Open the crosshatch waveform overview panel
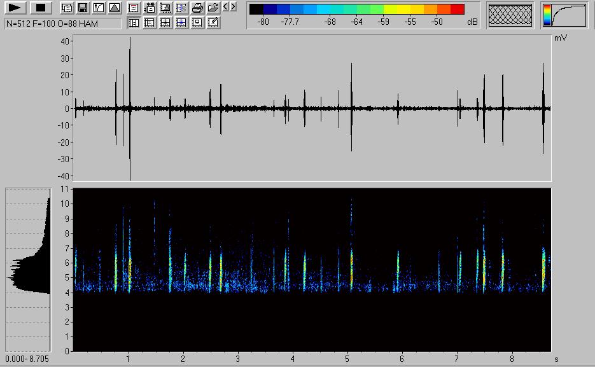The width and height of the screenshot is (595, 367). (510, 15)
